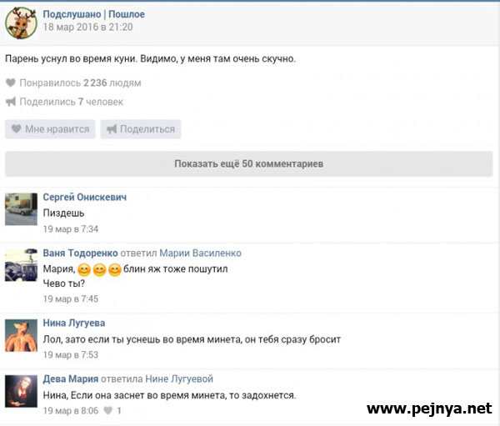Screen dimensions: 500x426
Task: Click the heart icon on Дева Мария's comment
Action: [108, 411]
